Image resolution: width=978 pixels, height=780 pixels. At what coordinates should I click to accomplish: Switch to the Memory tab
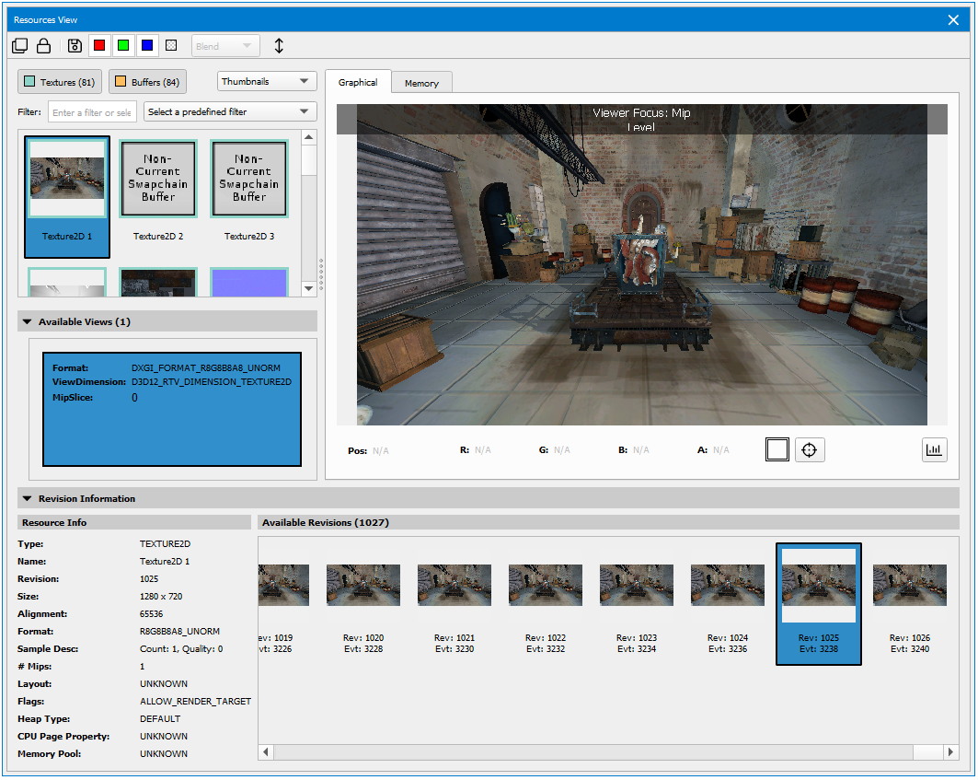pos(421,83)
